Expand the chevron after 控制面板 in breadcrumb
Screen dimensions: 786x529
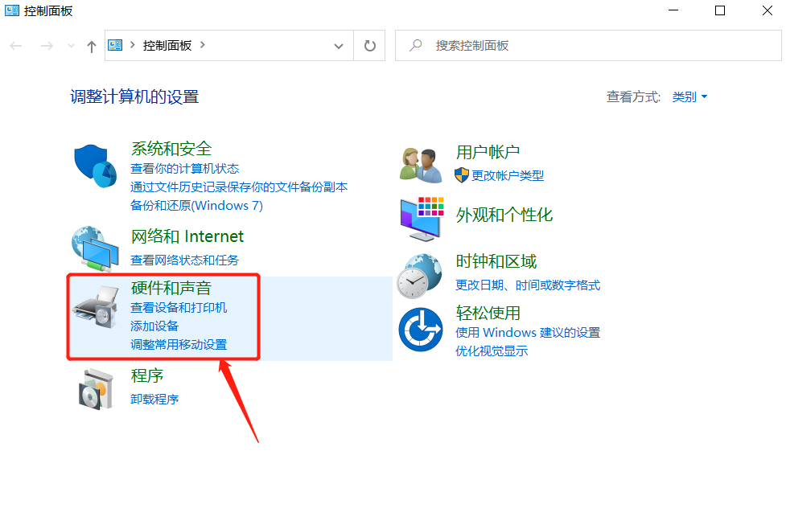tap(203, 45)
